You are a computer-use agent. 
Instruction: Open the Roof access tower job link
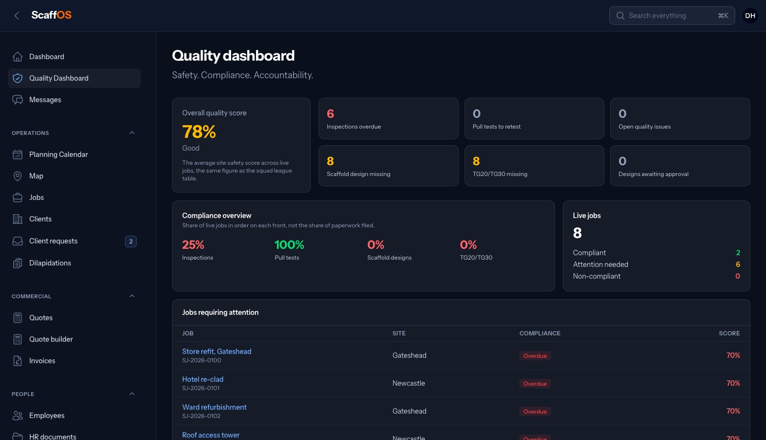tap(211, 435)
